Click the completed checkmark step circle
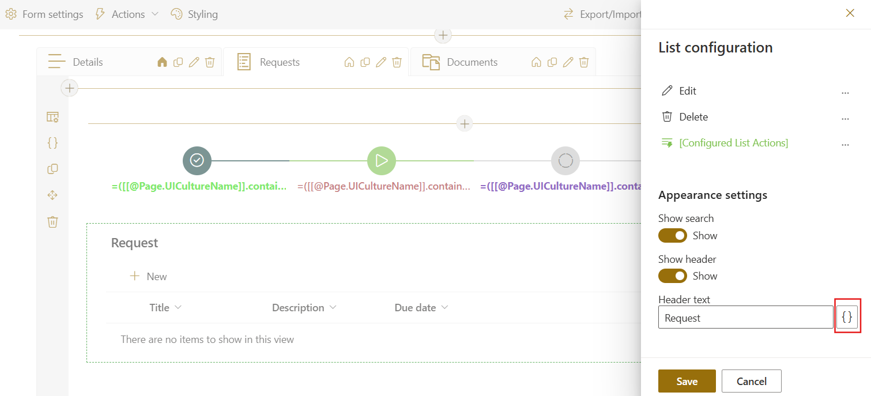Screen dimensions: 871x396 (197, 161)
